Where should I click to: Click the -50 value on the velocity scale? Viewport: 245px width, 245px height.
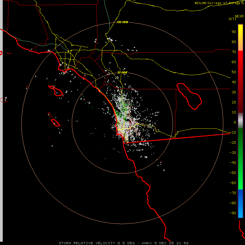pos(233,173)
